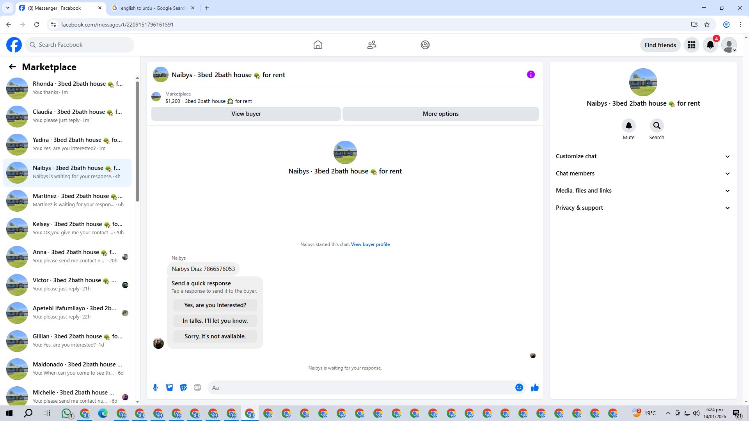749x421 pixels.
Task: Attach a photo using image icon
Action: point(169,387)
